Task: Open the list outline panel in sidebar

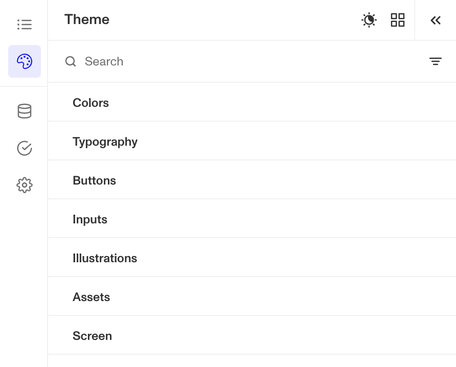Action: pyautogui.click(x=24, y=24)
